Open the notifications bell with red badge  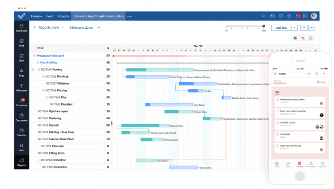(298, 16)
